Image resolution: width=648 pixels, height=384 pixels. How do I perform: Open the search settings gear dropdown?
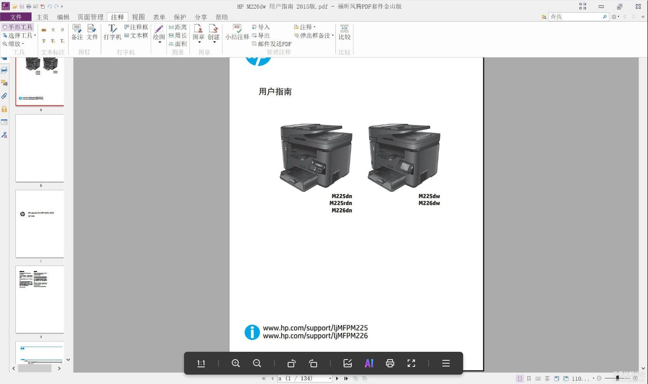pos(615,17)
